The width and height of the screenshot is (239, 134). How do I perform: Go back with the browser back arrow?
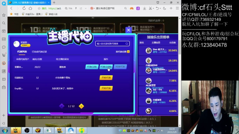coord(11,8)
